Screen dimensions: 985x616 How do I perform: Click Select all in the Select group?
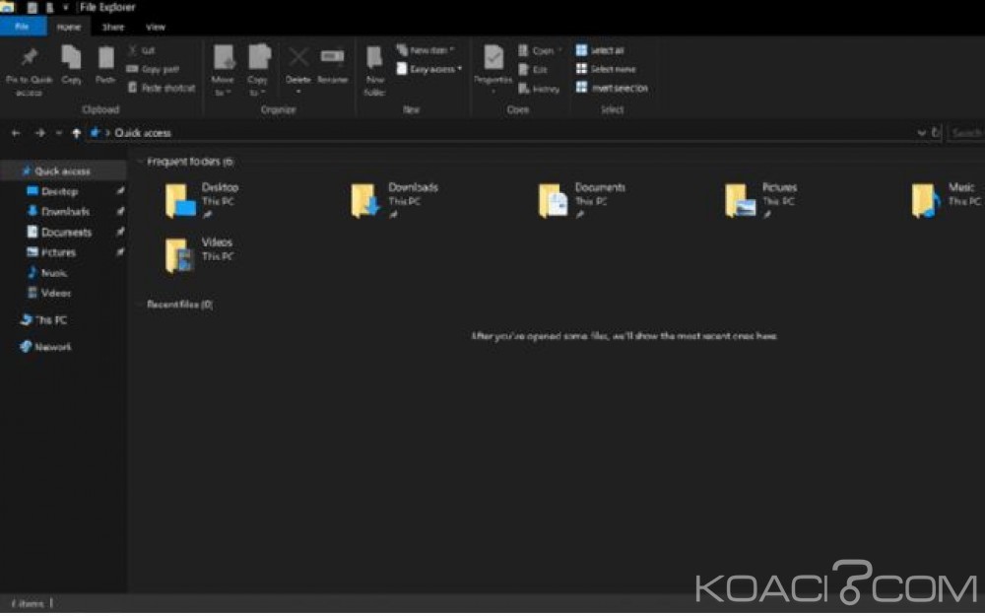(606, 50)
